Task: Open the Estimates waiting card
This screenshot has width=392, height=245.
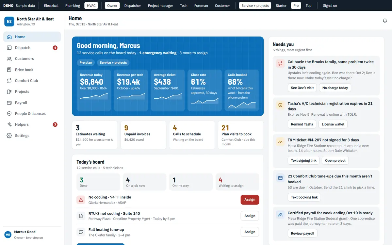Action: click(x=95, y=135)
